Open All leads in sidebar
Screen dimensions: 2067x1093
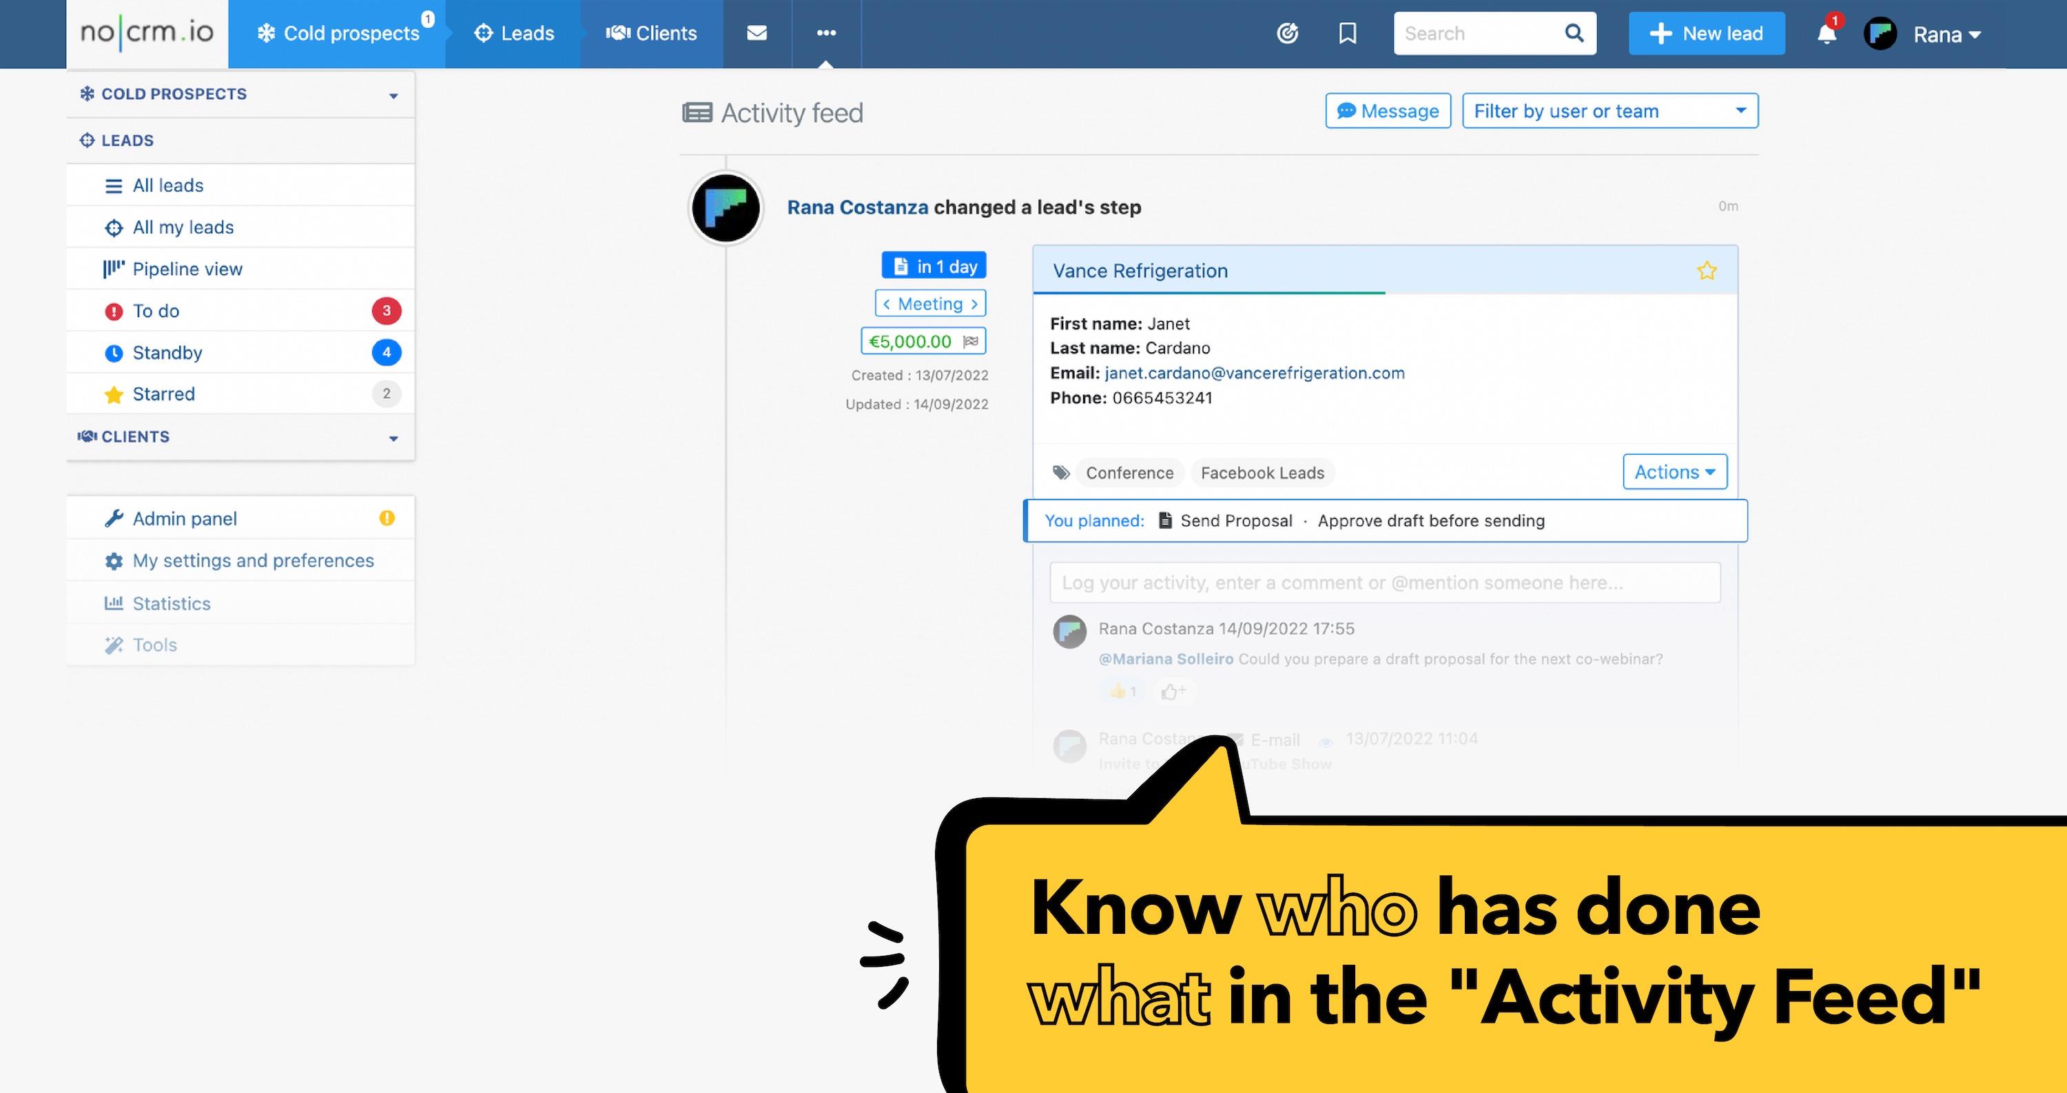pyautogui.click(x=240, y=185)
